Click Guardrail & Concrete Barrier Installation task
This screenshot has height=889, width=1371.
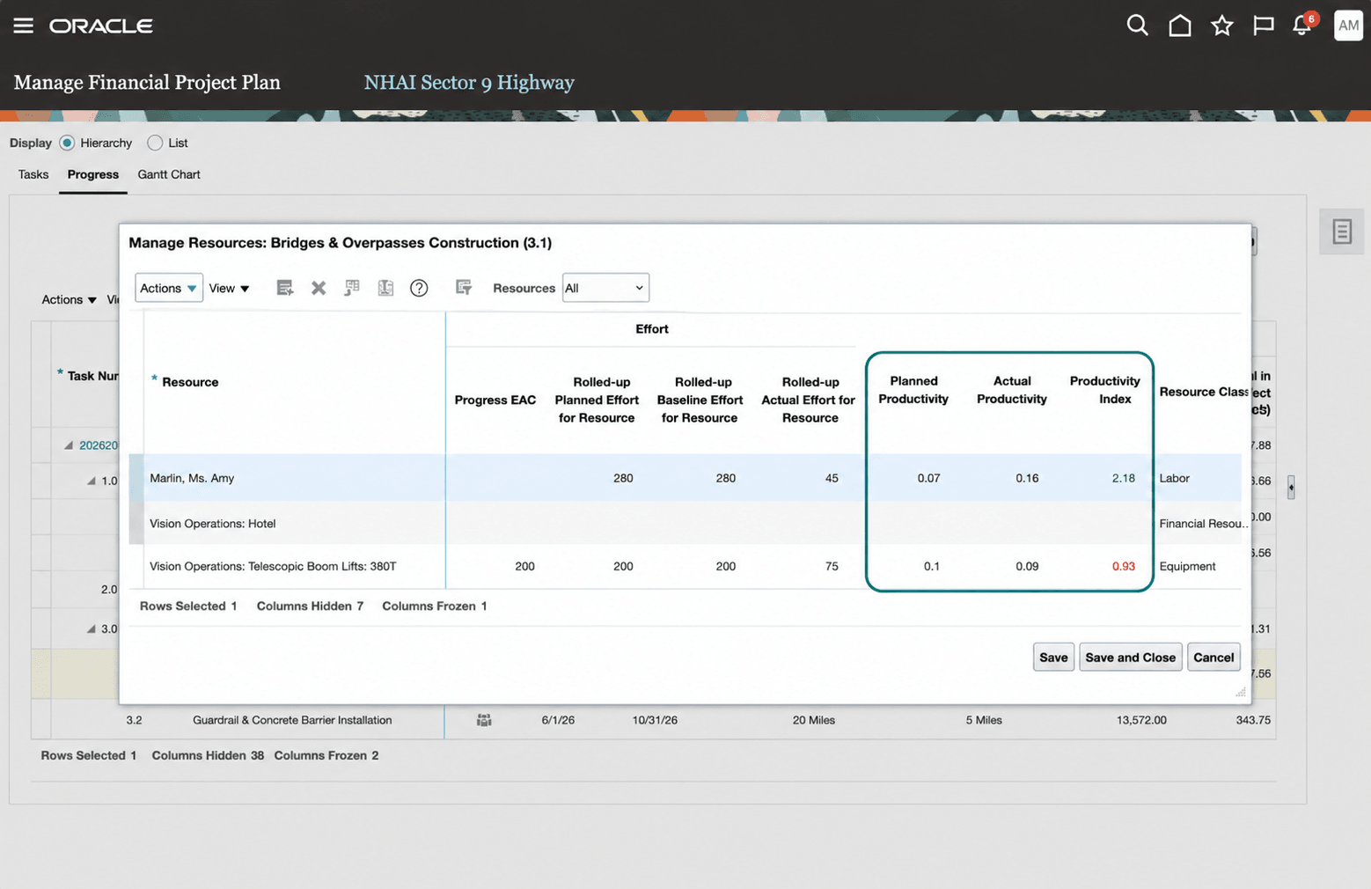(x=292, y=720)
